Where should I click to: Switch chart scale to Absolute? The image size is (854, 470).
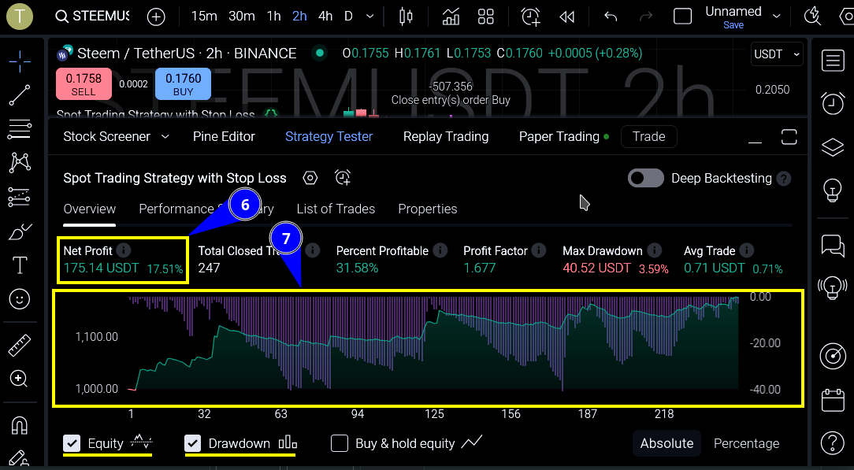(x=666, y=443)
